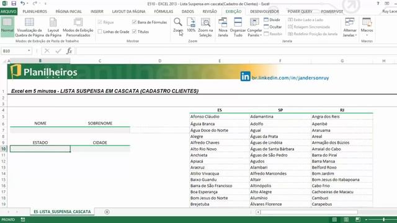Open Help question mark icon
The height and width of the screenshot is (223, 397).
coord(378,4)
